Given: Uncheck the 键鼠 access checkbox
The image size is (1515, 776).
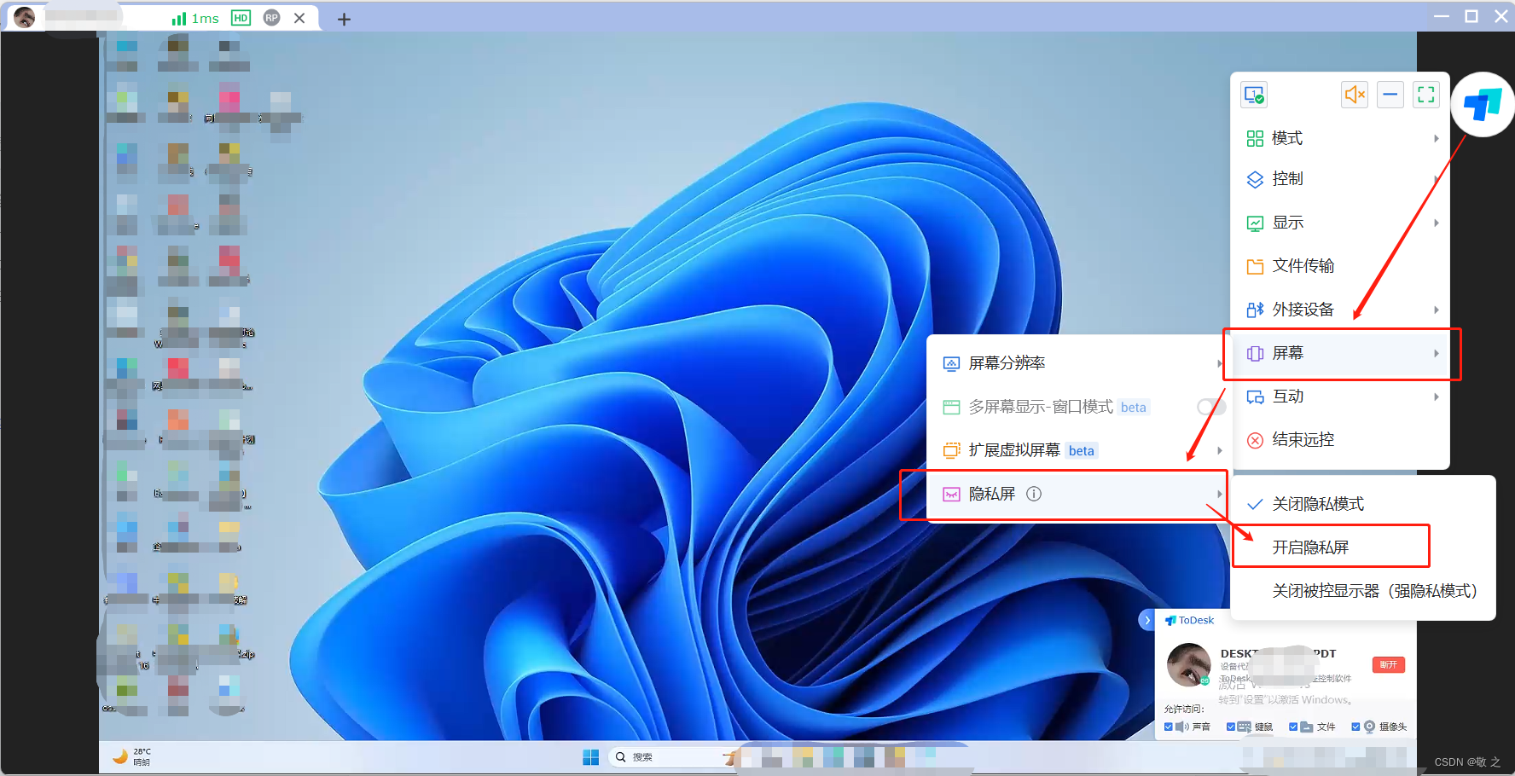Looking at the screenshot, I should [x=1231, y=727].
